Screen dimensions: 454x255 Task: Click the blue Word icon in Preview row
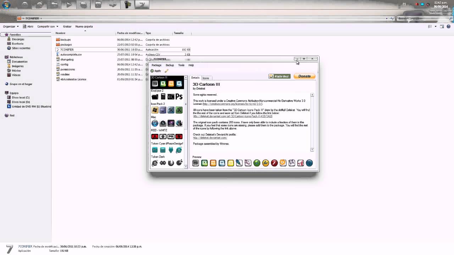point(222,163)
